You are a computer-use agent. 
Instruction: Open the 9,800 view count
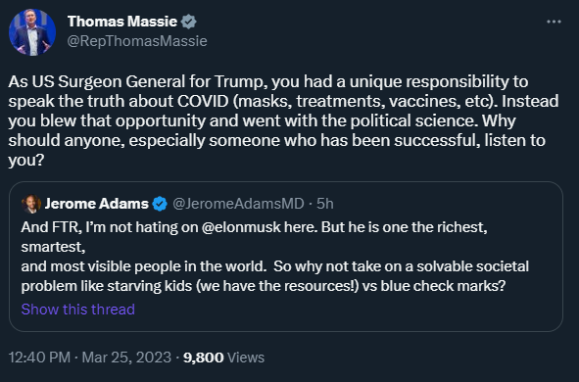click(204, 358)
